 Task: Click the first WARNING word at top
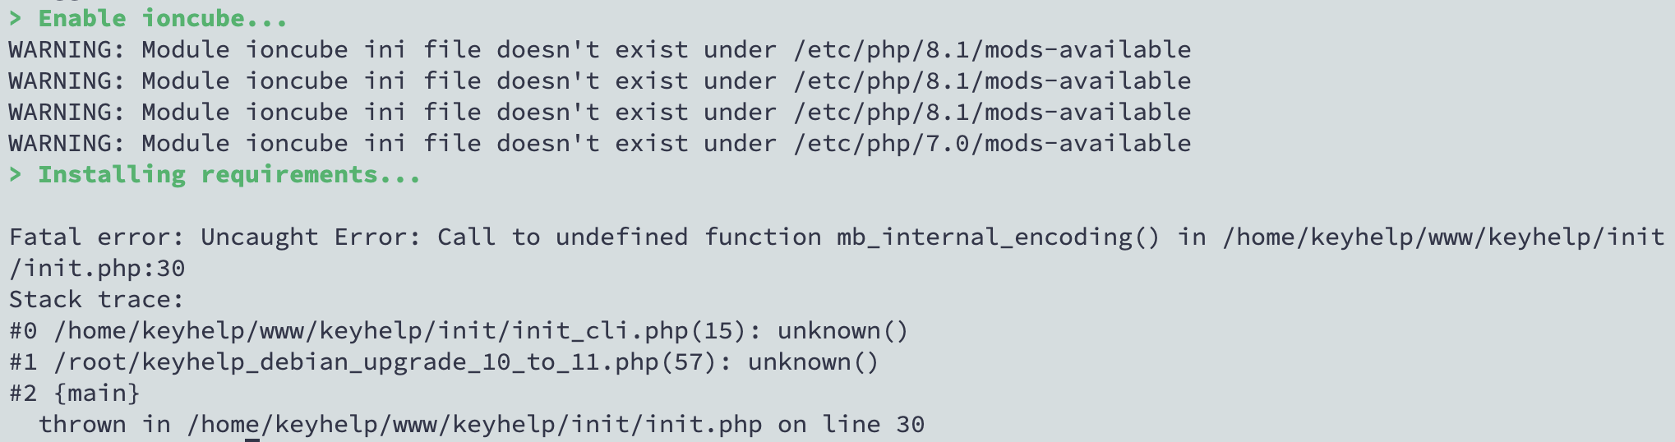tap(66, 49)
